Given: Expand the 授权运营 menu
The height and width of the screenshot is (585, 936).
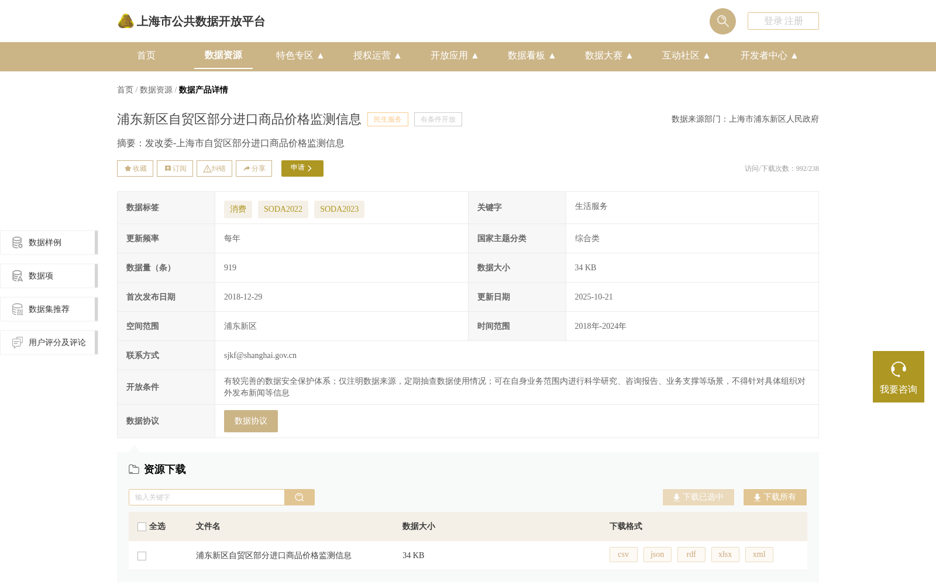Looking at the screenshot, I should point(377,56).
